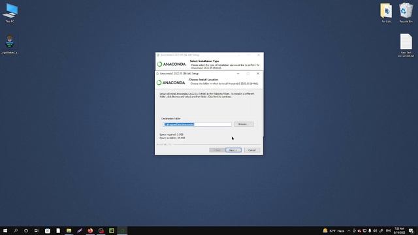The height and width of the screenshot is (235, 418).
Task: Click the Anaconda installer taskbar icon
Action: [x=122, y=230]
